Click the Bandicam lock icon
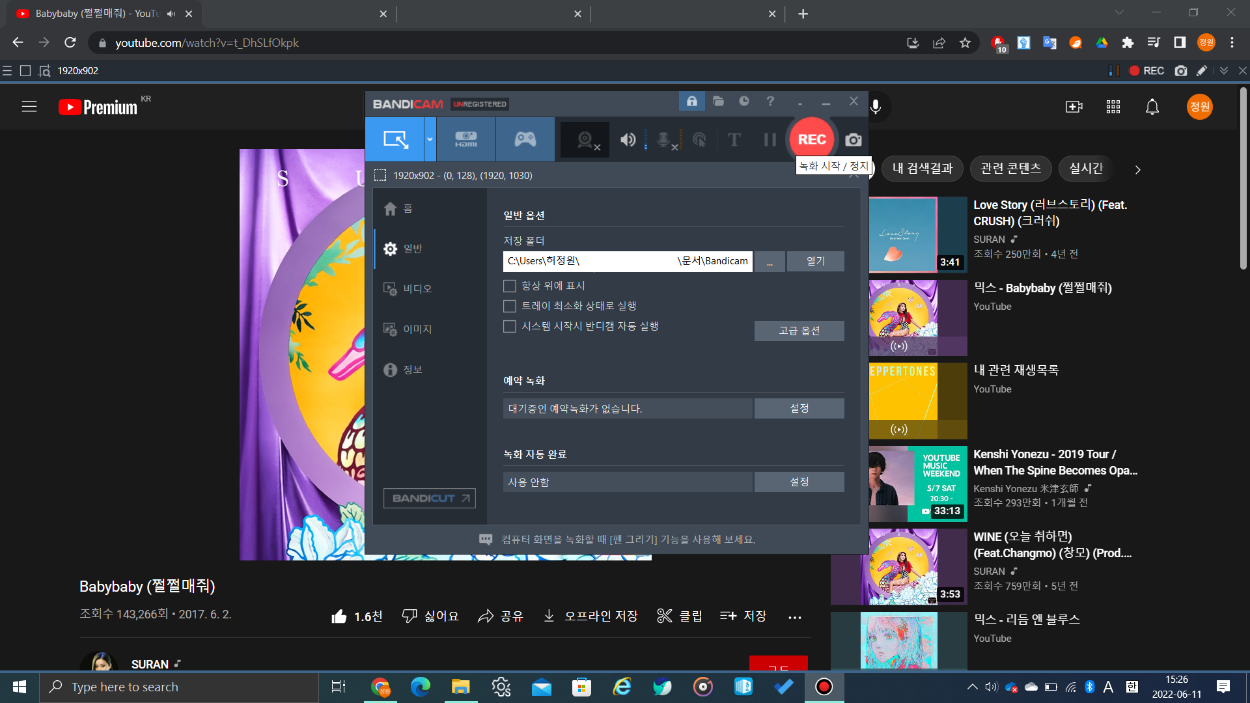Image resolution: width=1250 pixels, height=703 pixels. click(x=691, y=101)
